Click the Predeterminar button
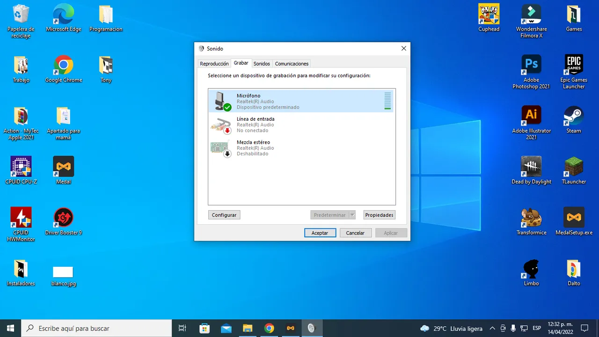 pos(329,215)
